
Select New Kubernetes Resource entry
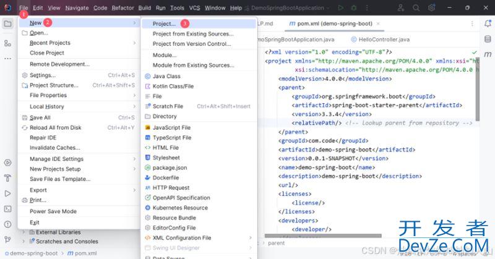(x=199, y=208)
